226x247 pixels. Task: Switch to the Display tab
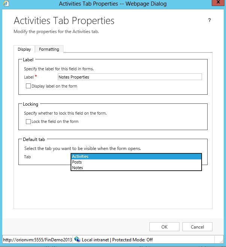click(x=24, y=49)
